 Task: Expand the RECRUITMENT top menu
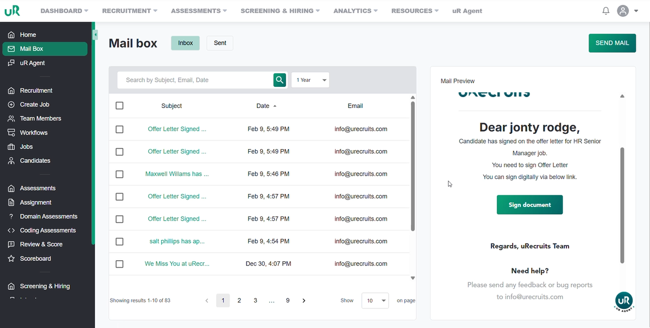[x=129, y=11]
